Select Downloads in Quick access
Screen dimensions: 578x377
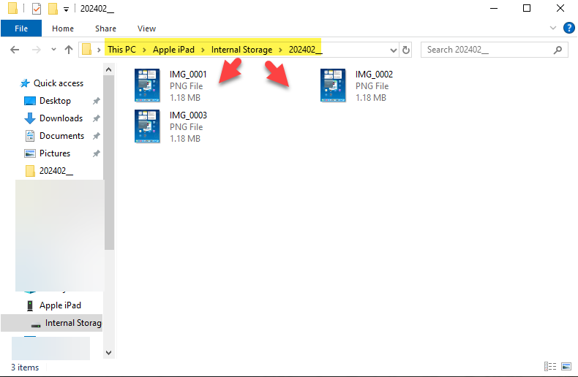pyautogui.click(x=61, y=118)
